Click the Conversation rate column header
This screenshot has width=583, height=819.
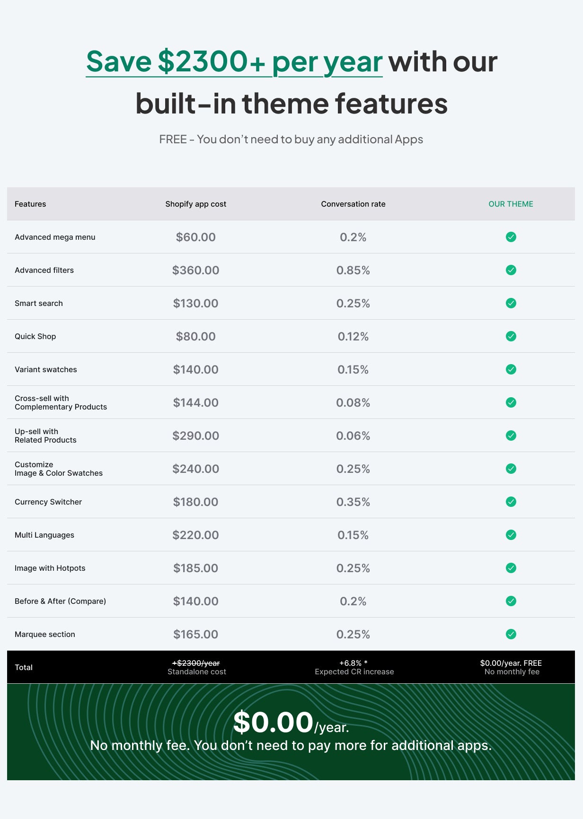tap(353, 204)
